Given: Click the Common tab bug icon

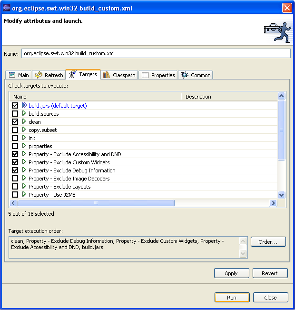Looking at the screenshot, I should pyautogui.click(x=185, y=75).
